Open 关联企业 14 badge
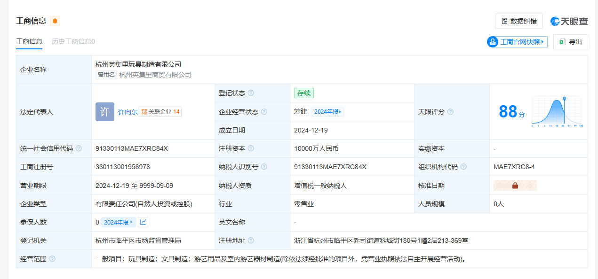The height and width of the screenshot is (279, 598). 160,112
